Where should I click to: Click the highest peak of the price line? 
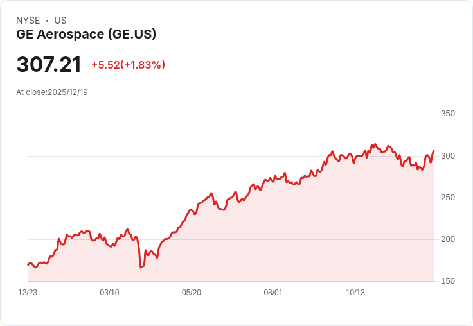click(375, 144)
